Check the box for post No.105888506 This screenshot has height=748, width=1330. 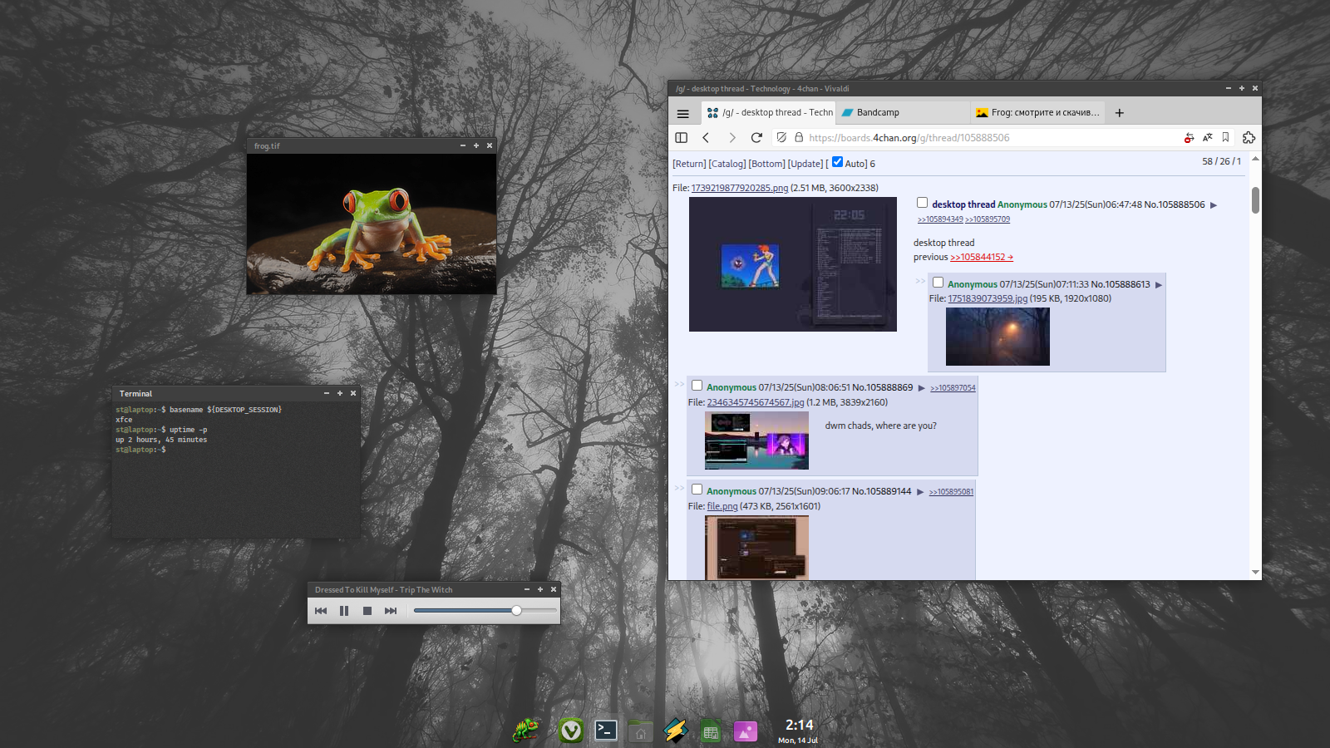pos(922,203)
